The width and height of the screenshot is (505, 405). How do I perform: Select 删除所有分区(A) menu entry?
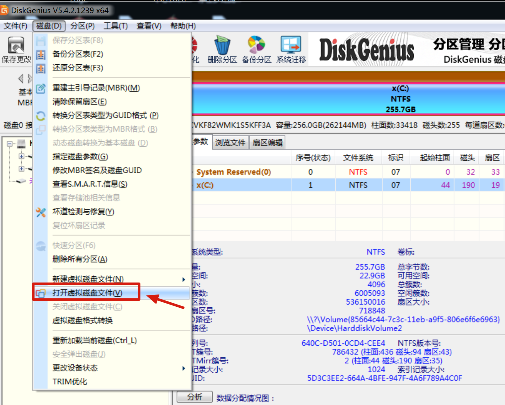tap(112, 259)
